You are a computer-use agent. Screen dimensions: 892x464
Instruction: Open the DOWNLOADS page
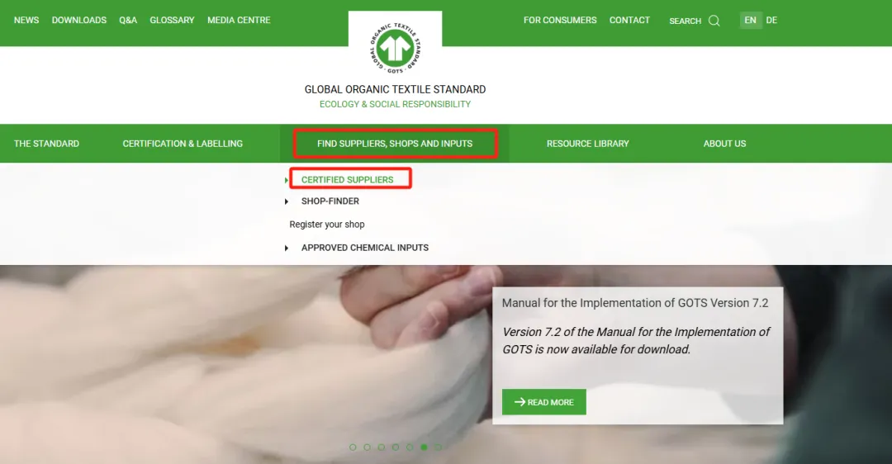point(79,20)
